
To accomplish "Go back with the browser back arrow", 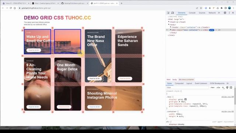I will [x=3, y=8].
